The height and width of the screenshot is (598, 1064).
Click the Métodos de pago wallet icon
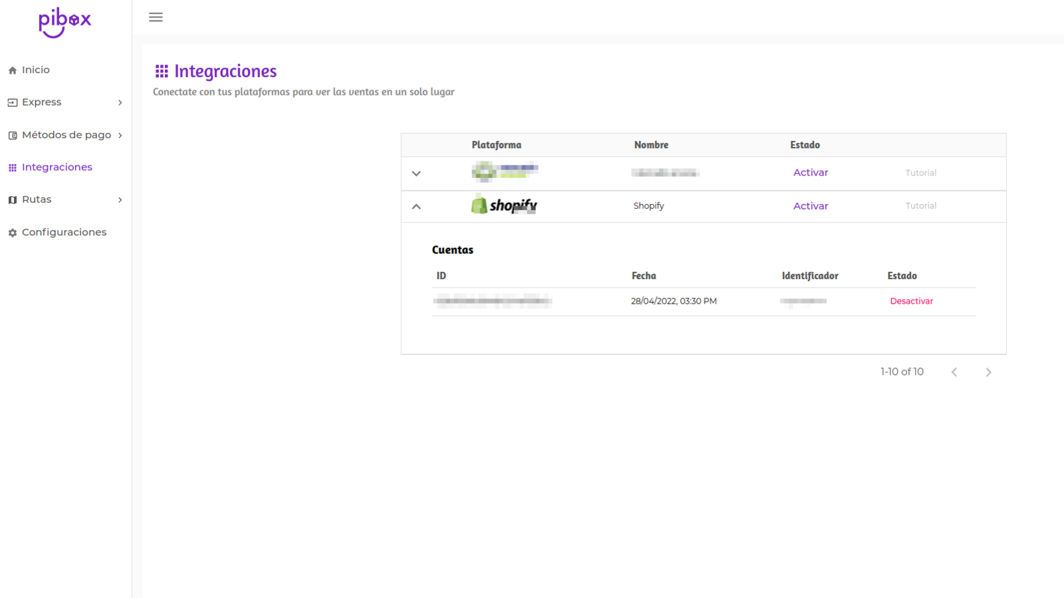click(x=13, y=136)
